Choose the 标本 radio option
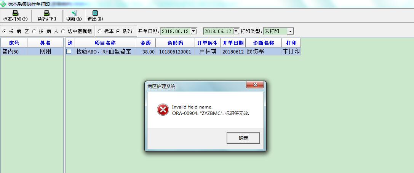414x173 pixels. tap(99, 31)
